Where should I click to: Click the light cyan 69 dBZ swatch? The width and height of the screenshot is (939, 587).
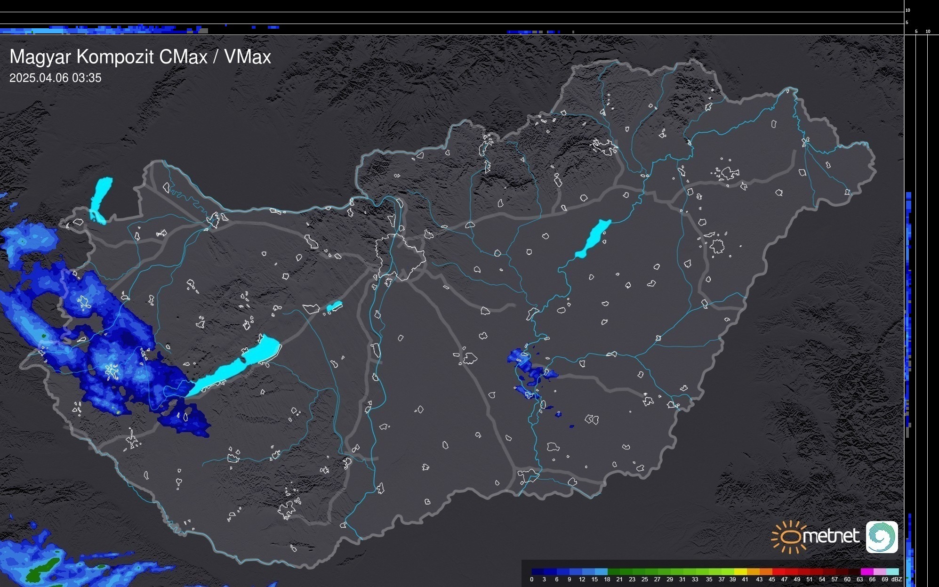(x=891, y=571)
